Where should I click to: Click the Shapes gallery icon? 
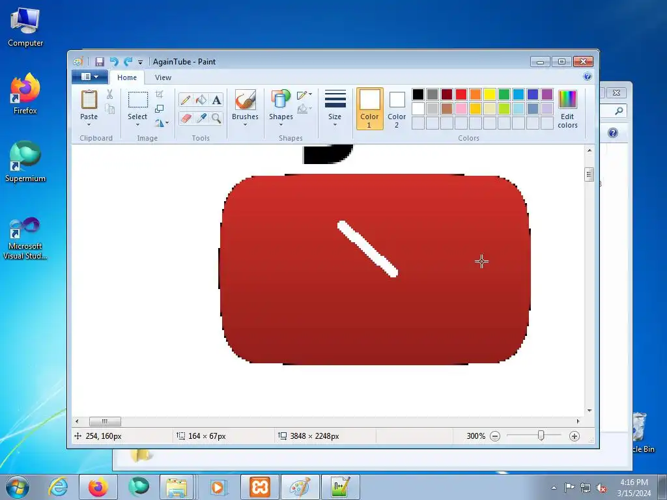click(280, 100)
